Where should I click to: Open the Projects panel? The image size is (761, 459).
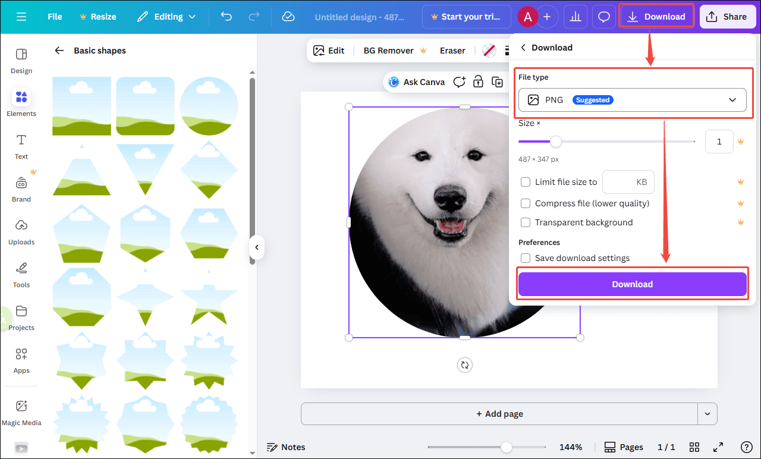click(x=21, y=317)
